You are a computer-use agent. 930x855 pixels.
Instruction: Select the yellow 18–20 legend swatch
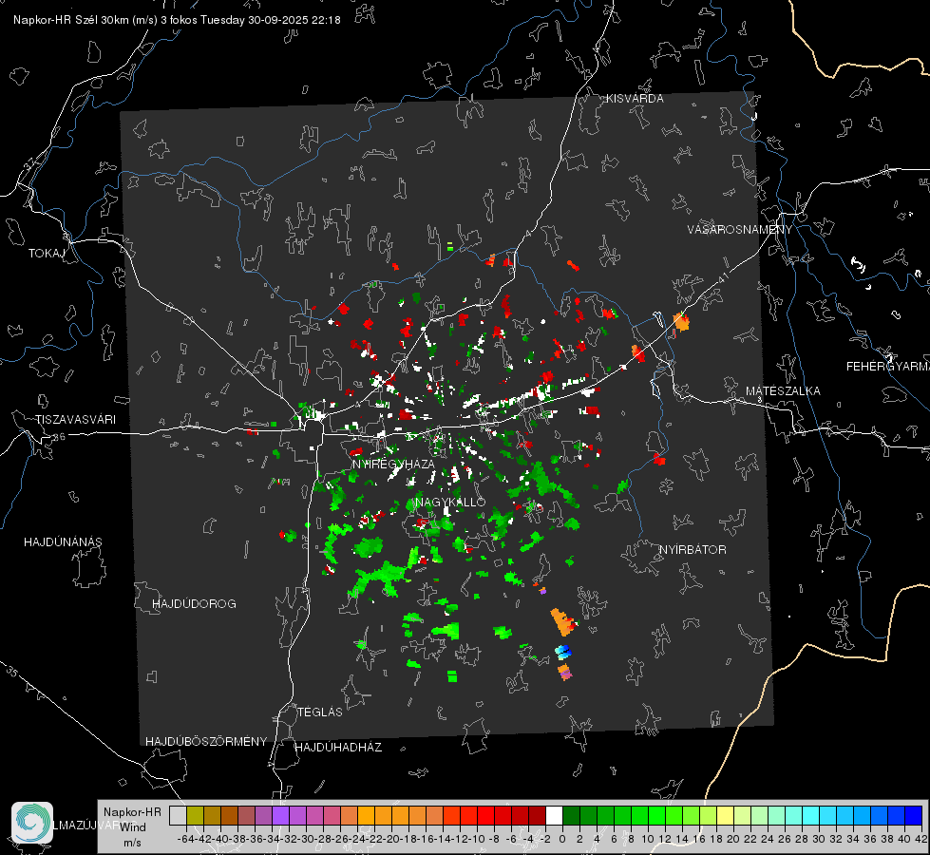[x=726, y=815]
